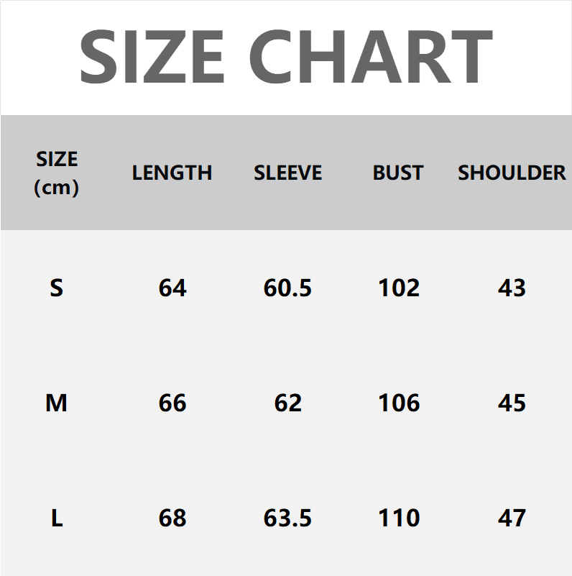
Task: Click shoulder value 45 in M row
Action: click(512, 403)
